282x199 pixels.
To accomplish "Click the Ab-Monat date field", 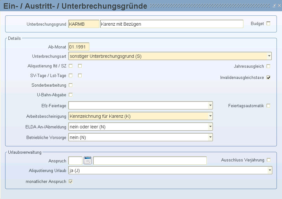I will point(79,47).
